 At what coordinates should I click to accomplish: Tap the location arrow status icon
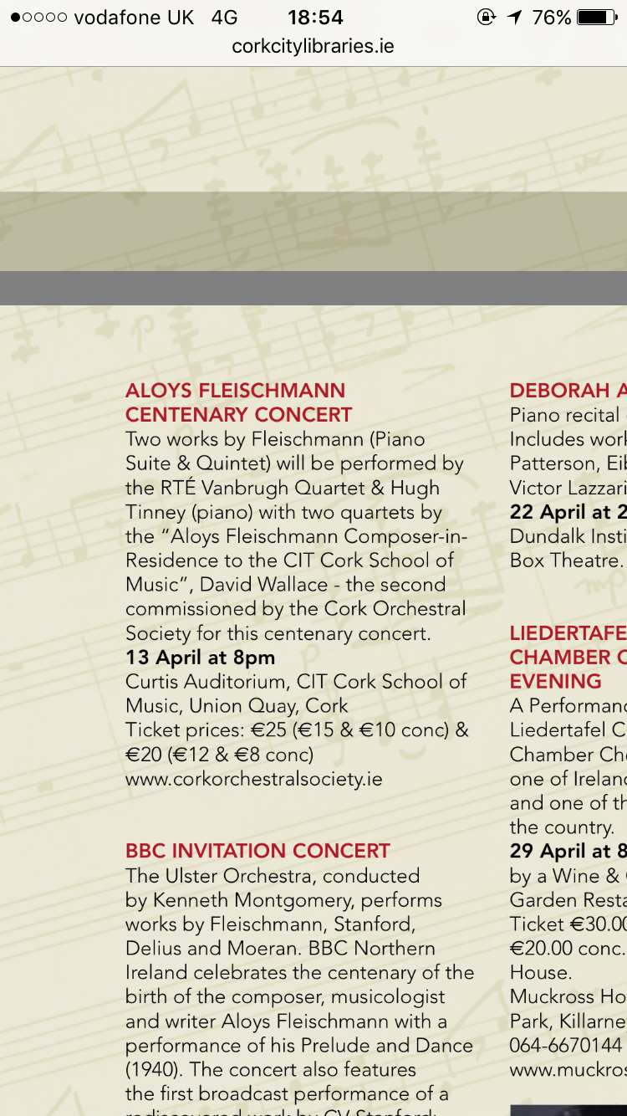point(514,18)
